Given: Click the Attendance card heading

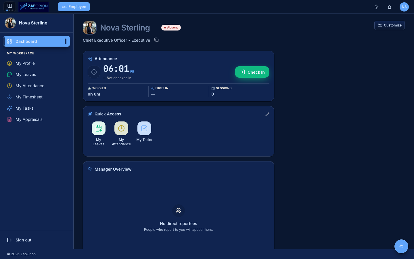Looking at the screenshot, I should (106, 59).
